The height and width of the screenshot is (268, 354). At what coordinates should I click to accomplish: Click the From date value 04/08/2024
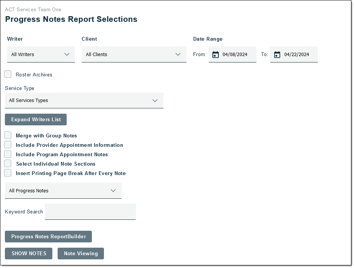[235, 55]
